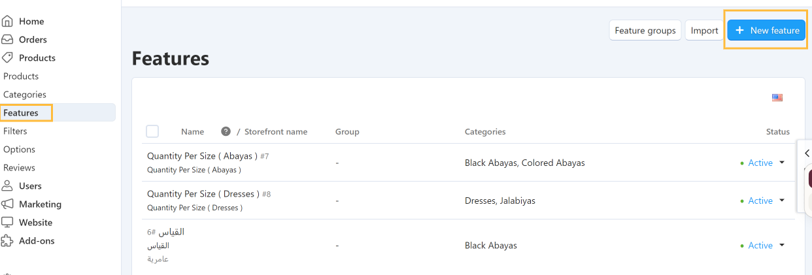Click Active status in the Dresses row
This screenshot has width=812, height=275.
click(x=760, y=201)
